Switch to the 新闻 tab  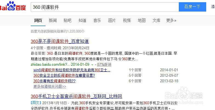click(x=53, y=20)
